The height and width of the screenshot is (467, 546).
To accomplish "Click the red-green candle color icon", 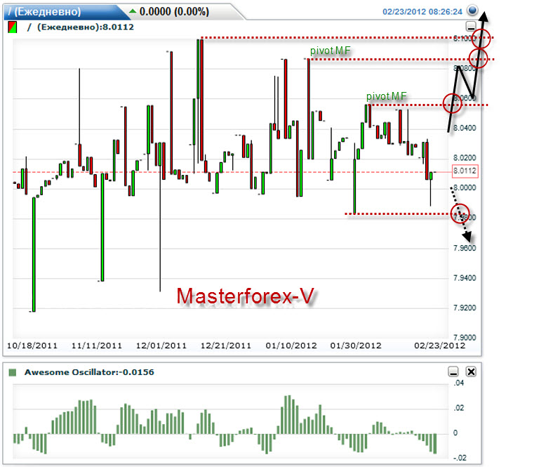I will coord(13,27).
